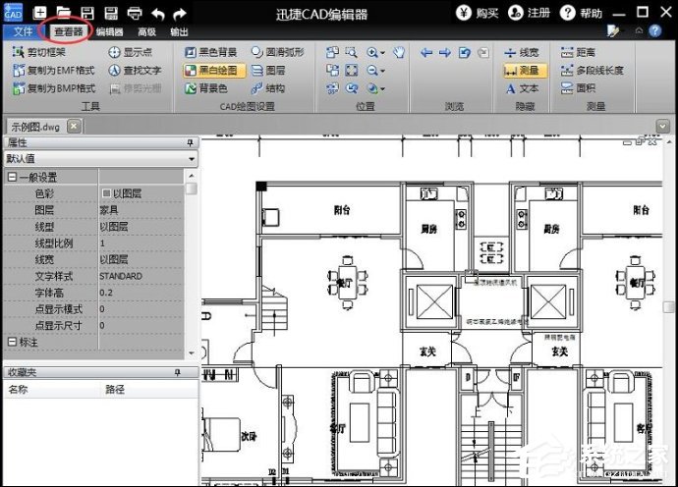The width and height of the screenshot is (678, 487).
Task: Click the undo arrow in title bar
Action: pos(158,13)
